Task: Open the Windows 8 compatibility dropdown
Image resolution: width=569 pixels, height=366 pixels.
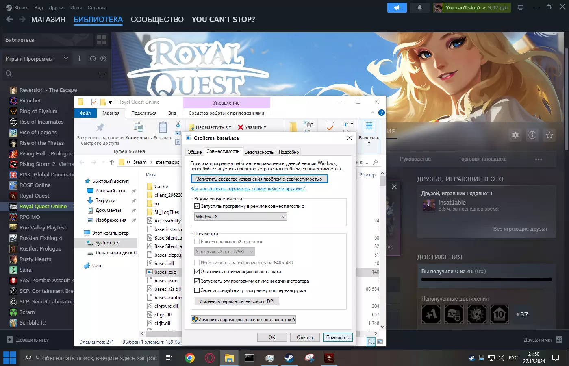Action: (x=241, y=217)
